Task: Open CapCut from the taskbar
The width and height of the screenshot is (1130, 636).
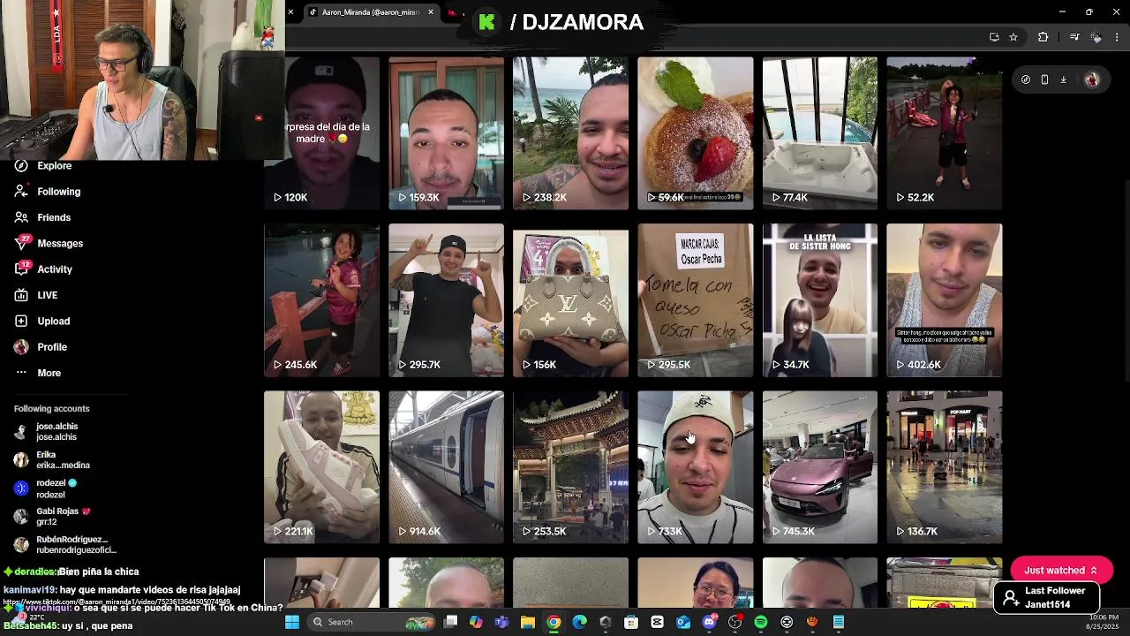Action: [x=657, y=622]
